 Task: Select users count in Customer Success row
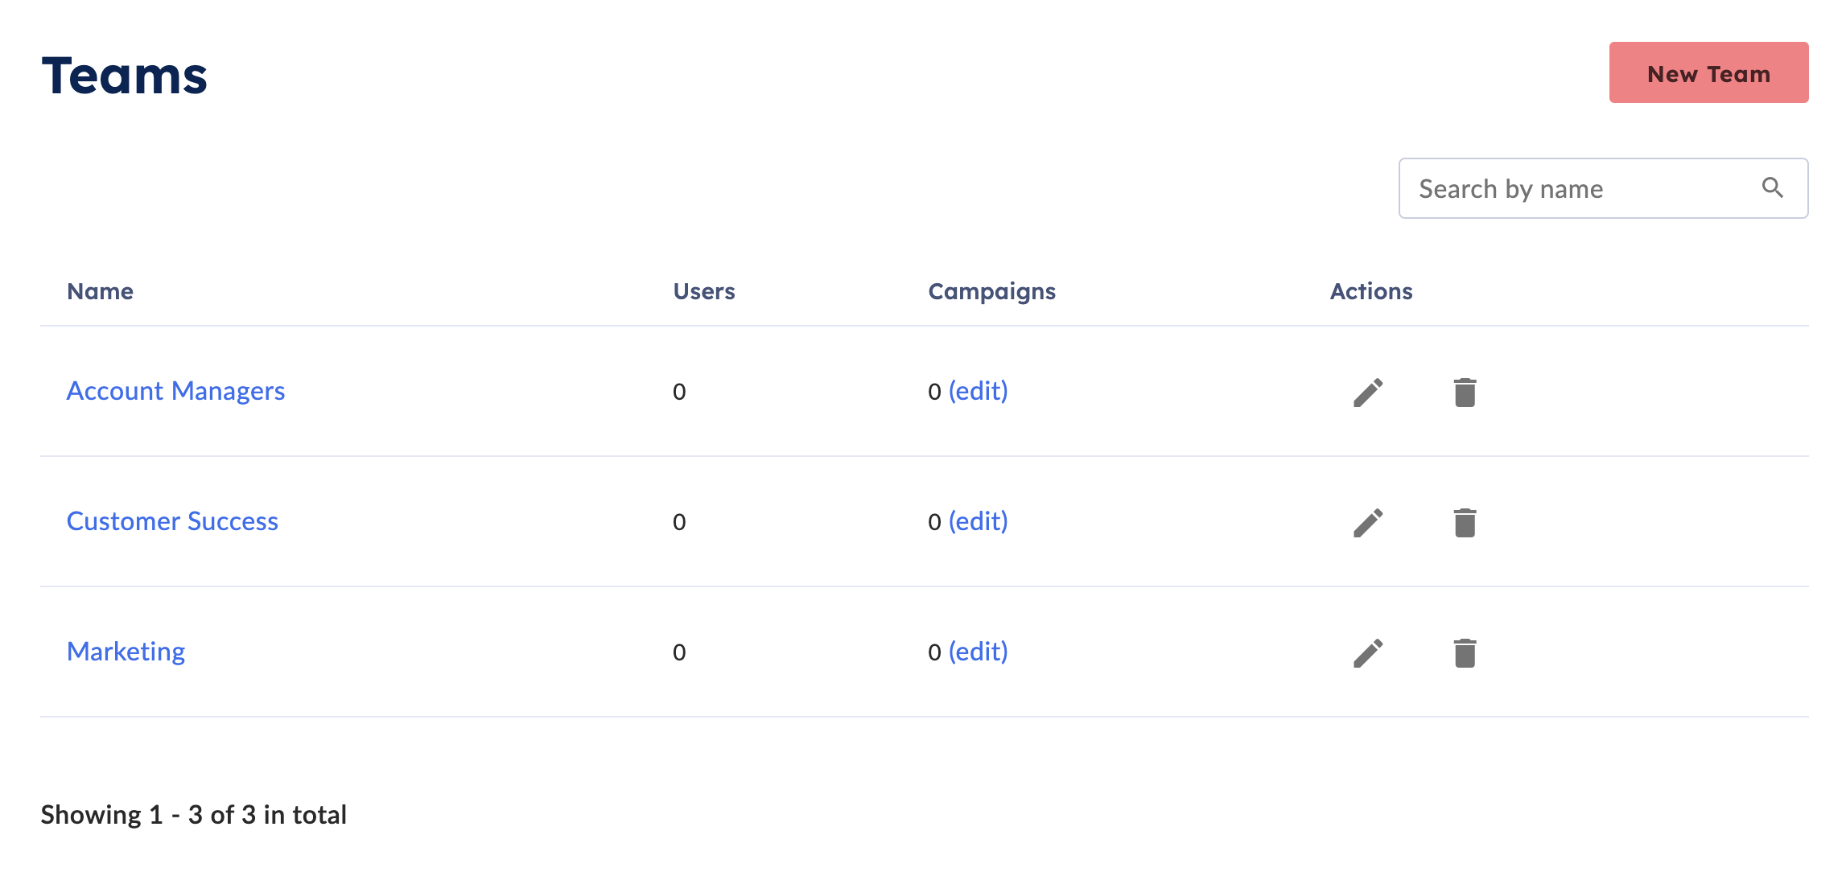(x=679, y=522)
